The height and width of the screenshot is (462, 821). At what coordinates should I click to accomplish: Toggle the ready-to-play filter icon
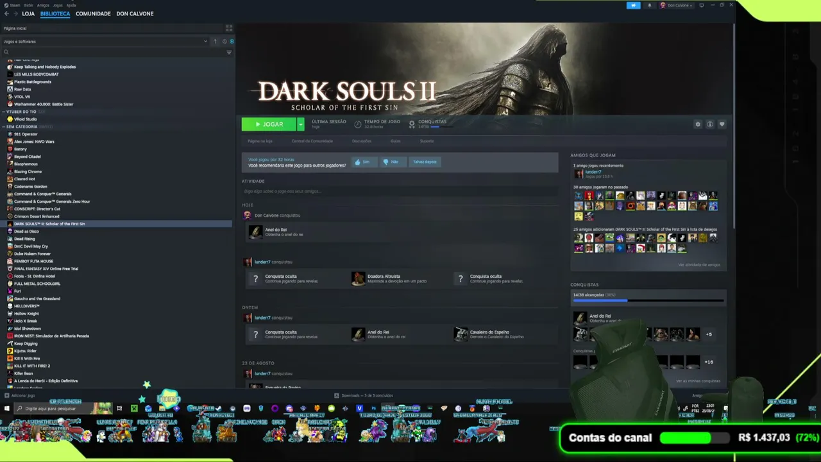point(232,42)
